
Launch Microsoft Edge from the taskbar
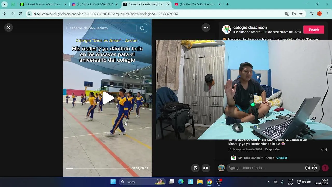pyautogui.click(x=181, y=182)
